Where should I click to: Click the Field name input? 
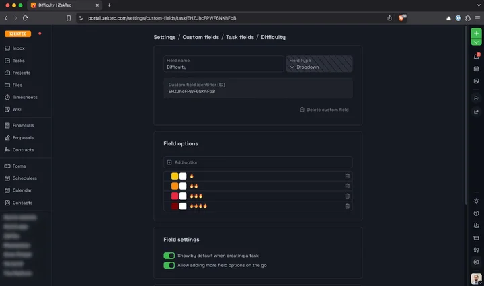pyautogui.click(x=223, y=64)
